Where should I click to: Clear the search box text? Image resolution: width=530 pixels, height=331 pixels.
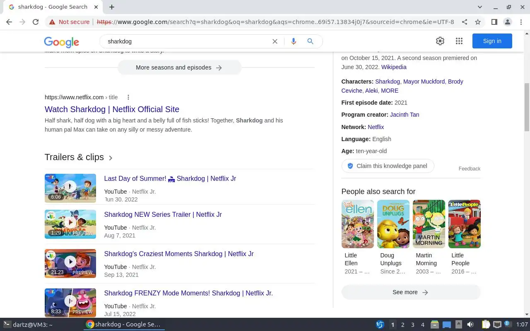275,41
